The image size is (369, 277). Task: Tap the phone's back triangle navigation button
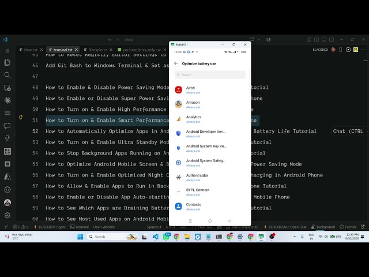click(229, 221)
